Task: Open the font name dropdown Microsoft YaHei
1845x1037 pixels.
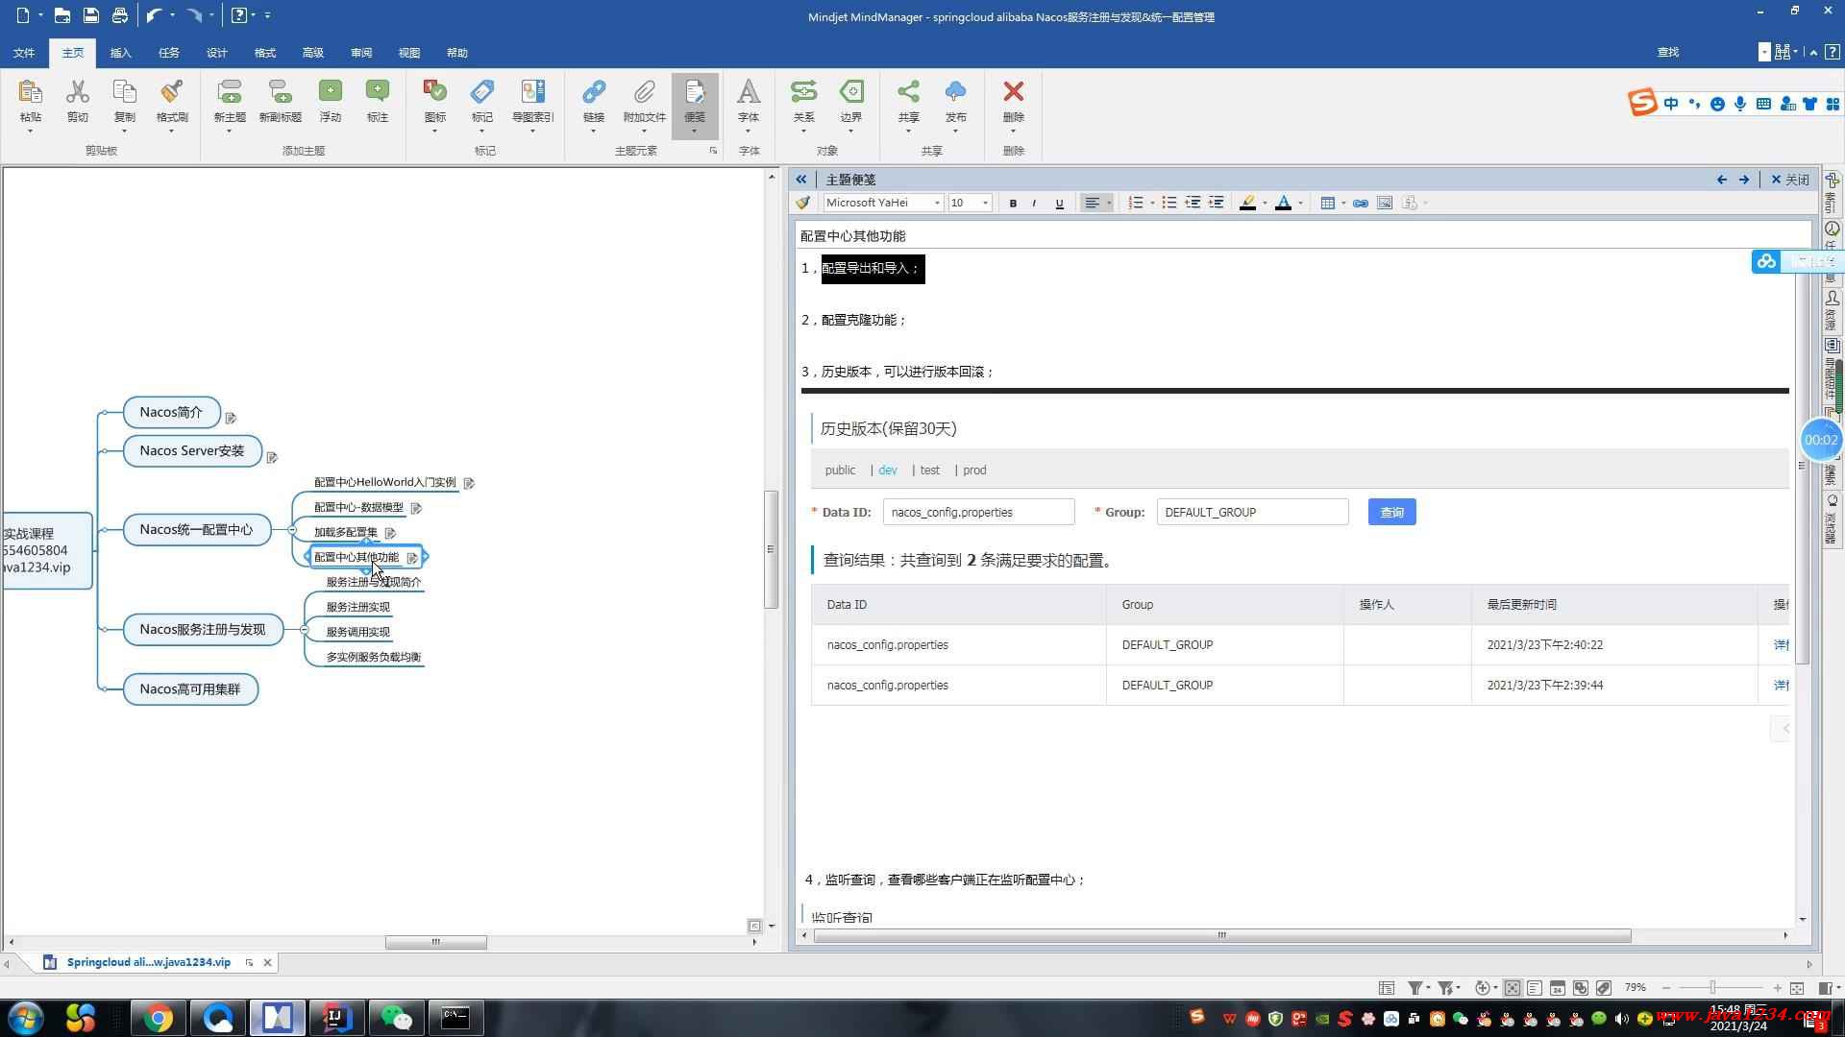Action: click(x=937, y=203)
